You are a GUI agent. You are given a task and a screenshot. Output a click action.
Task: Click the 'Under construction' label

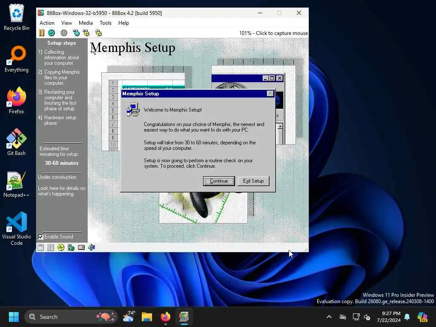[x=57, y=177]
